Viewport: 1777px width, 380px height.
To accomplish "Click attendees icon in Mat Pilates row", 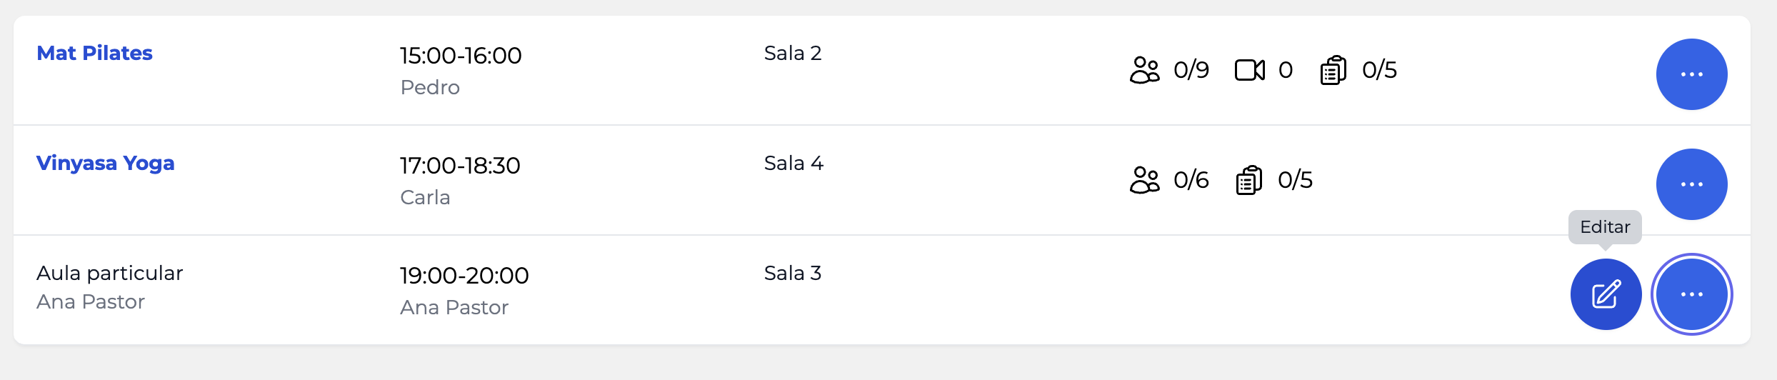I will 1144,70.
